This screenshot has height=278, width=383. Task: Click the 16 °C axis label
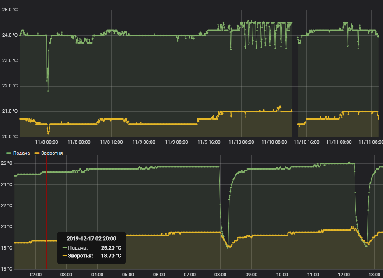7,269
